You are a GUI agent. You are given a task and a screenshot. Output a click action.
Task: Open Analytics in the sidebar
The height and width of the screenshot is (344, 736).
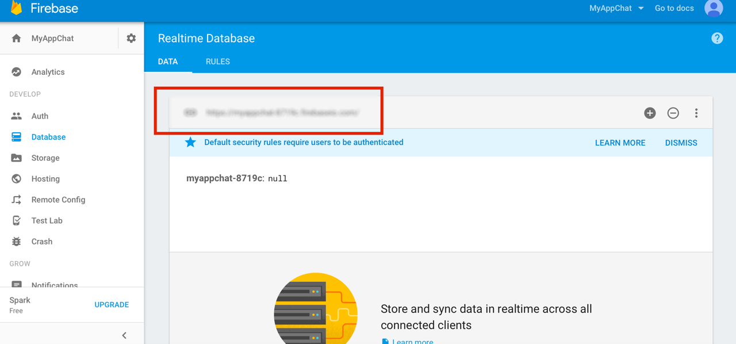(x=48, y=72)
